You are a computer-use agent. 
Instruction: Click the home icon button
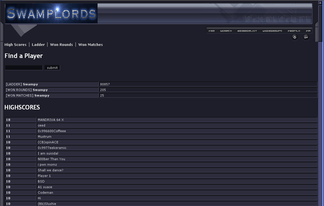(295, 38)
